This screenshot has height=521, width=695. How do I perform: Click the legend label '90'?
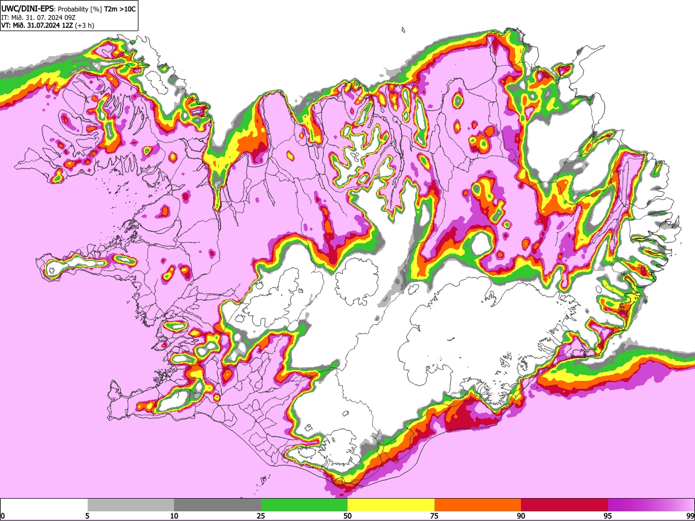coord(521,516)
